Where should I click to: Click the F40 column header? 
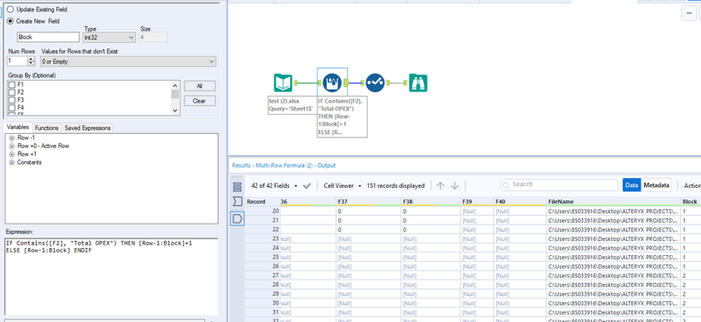[x=520, y=202]
